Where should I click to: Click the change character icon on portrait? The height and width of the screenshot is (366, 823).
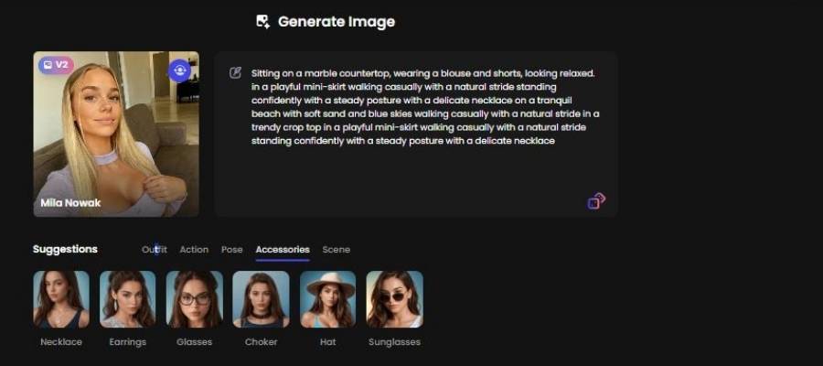click(x=179, y=70)
